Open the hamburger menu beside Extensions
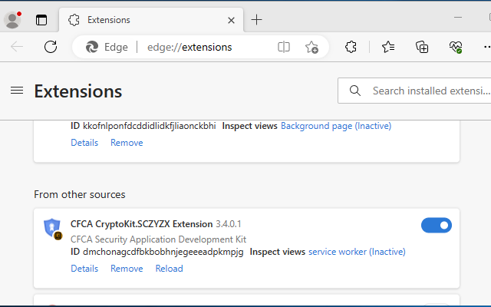The width and height of the screenshot is (491, 307). coord(17,91)
